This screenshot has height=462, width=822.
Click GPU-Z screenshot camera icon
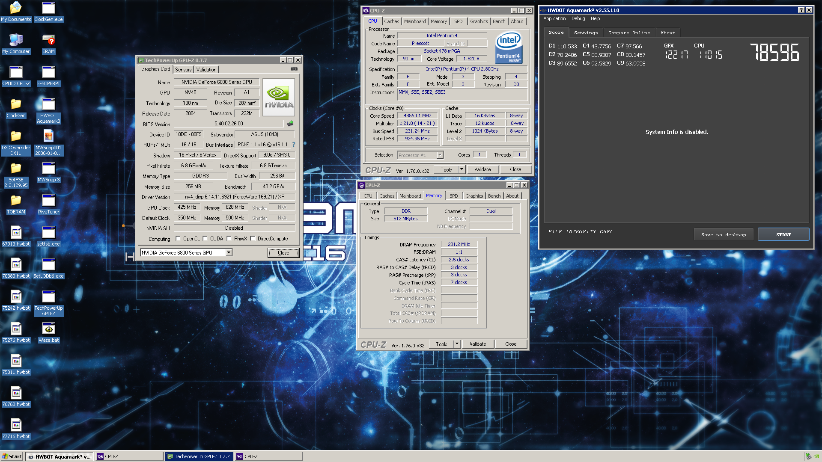pyautogui.click(x=294, y=69)
